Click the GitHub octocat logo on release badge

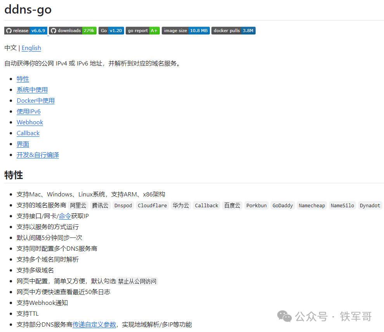(x=8, y=30)
